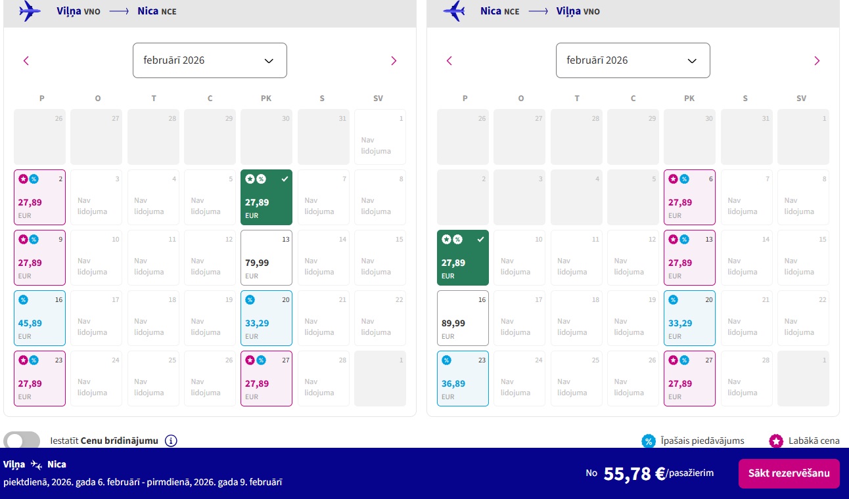This screenshot has width=849, height=499.
Task: Click the airplane icon next to Viļņa VNO
Action: click(30, 11)
